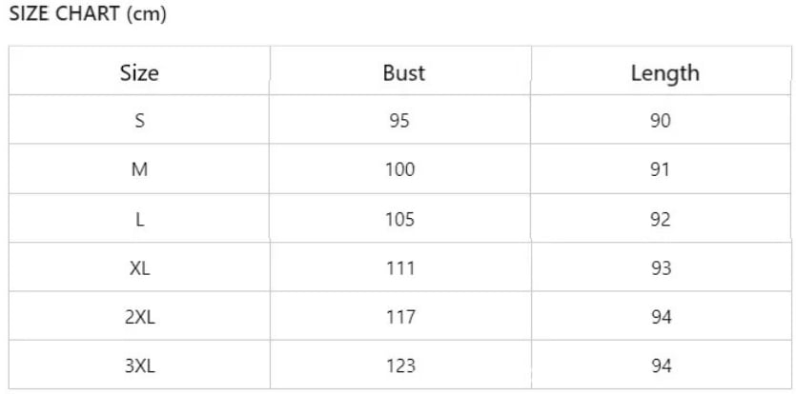Click the 2XL size cell
The width and height of the screenshot is (796, 394).
(x=139, y=317)
